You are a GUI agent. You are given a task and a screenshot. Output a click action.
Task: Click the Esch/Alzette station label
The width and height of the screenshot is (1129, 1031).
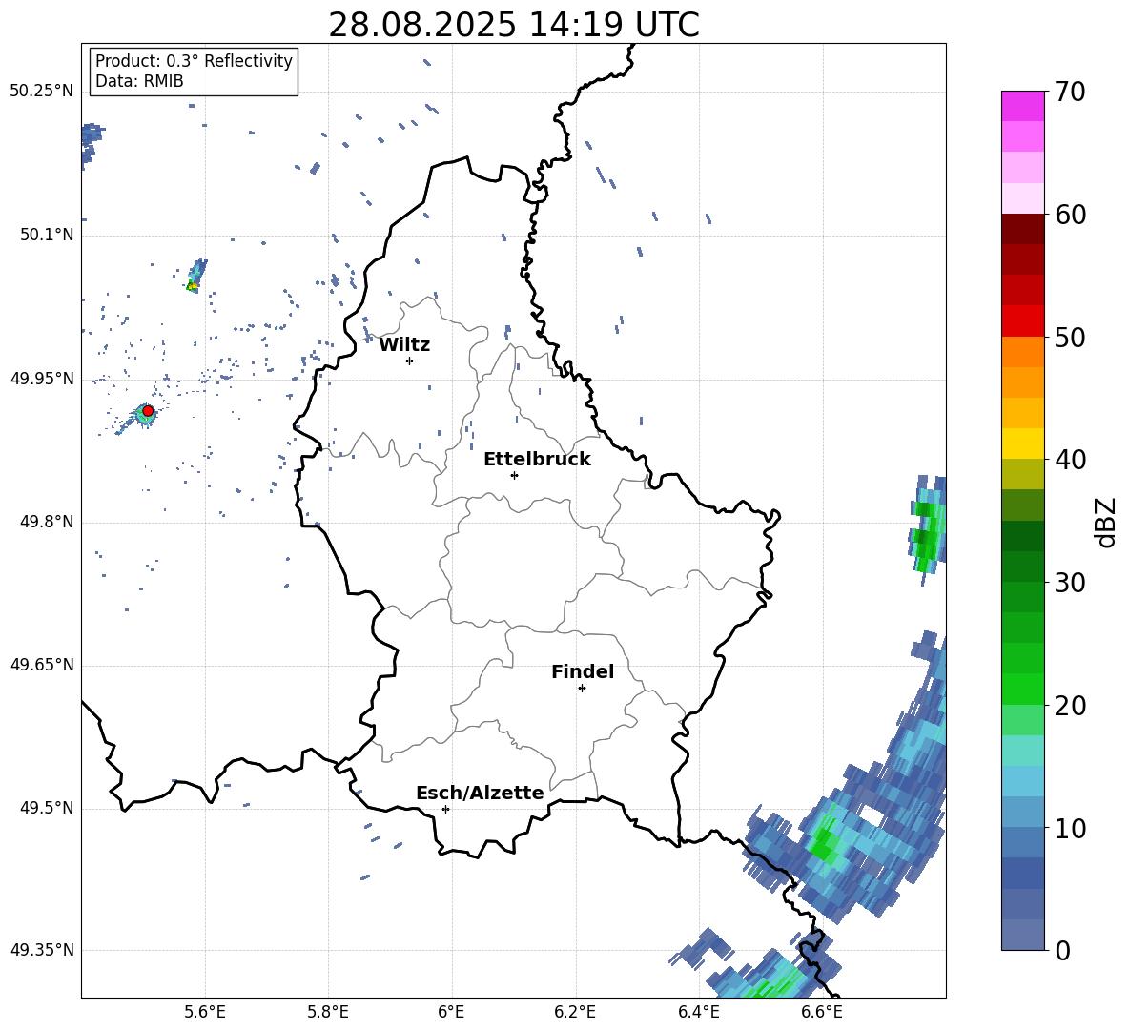[x=480, y=793]
